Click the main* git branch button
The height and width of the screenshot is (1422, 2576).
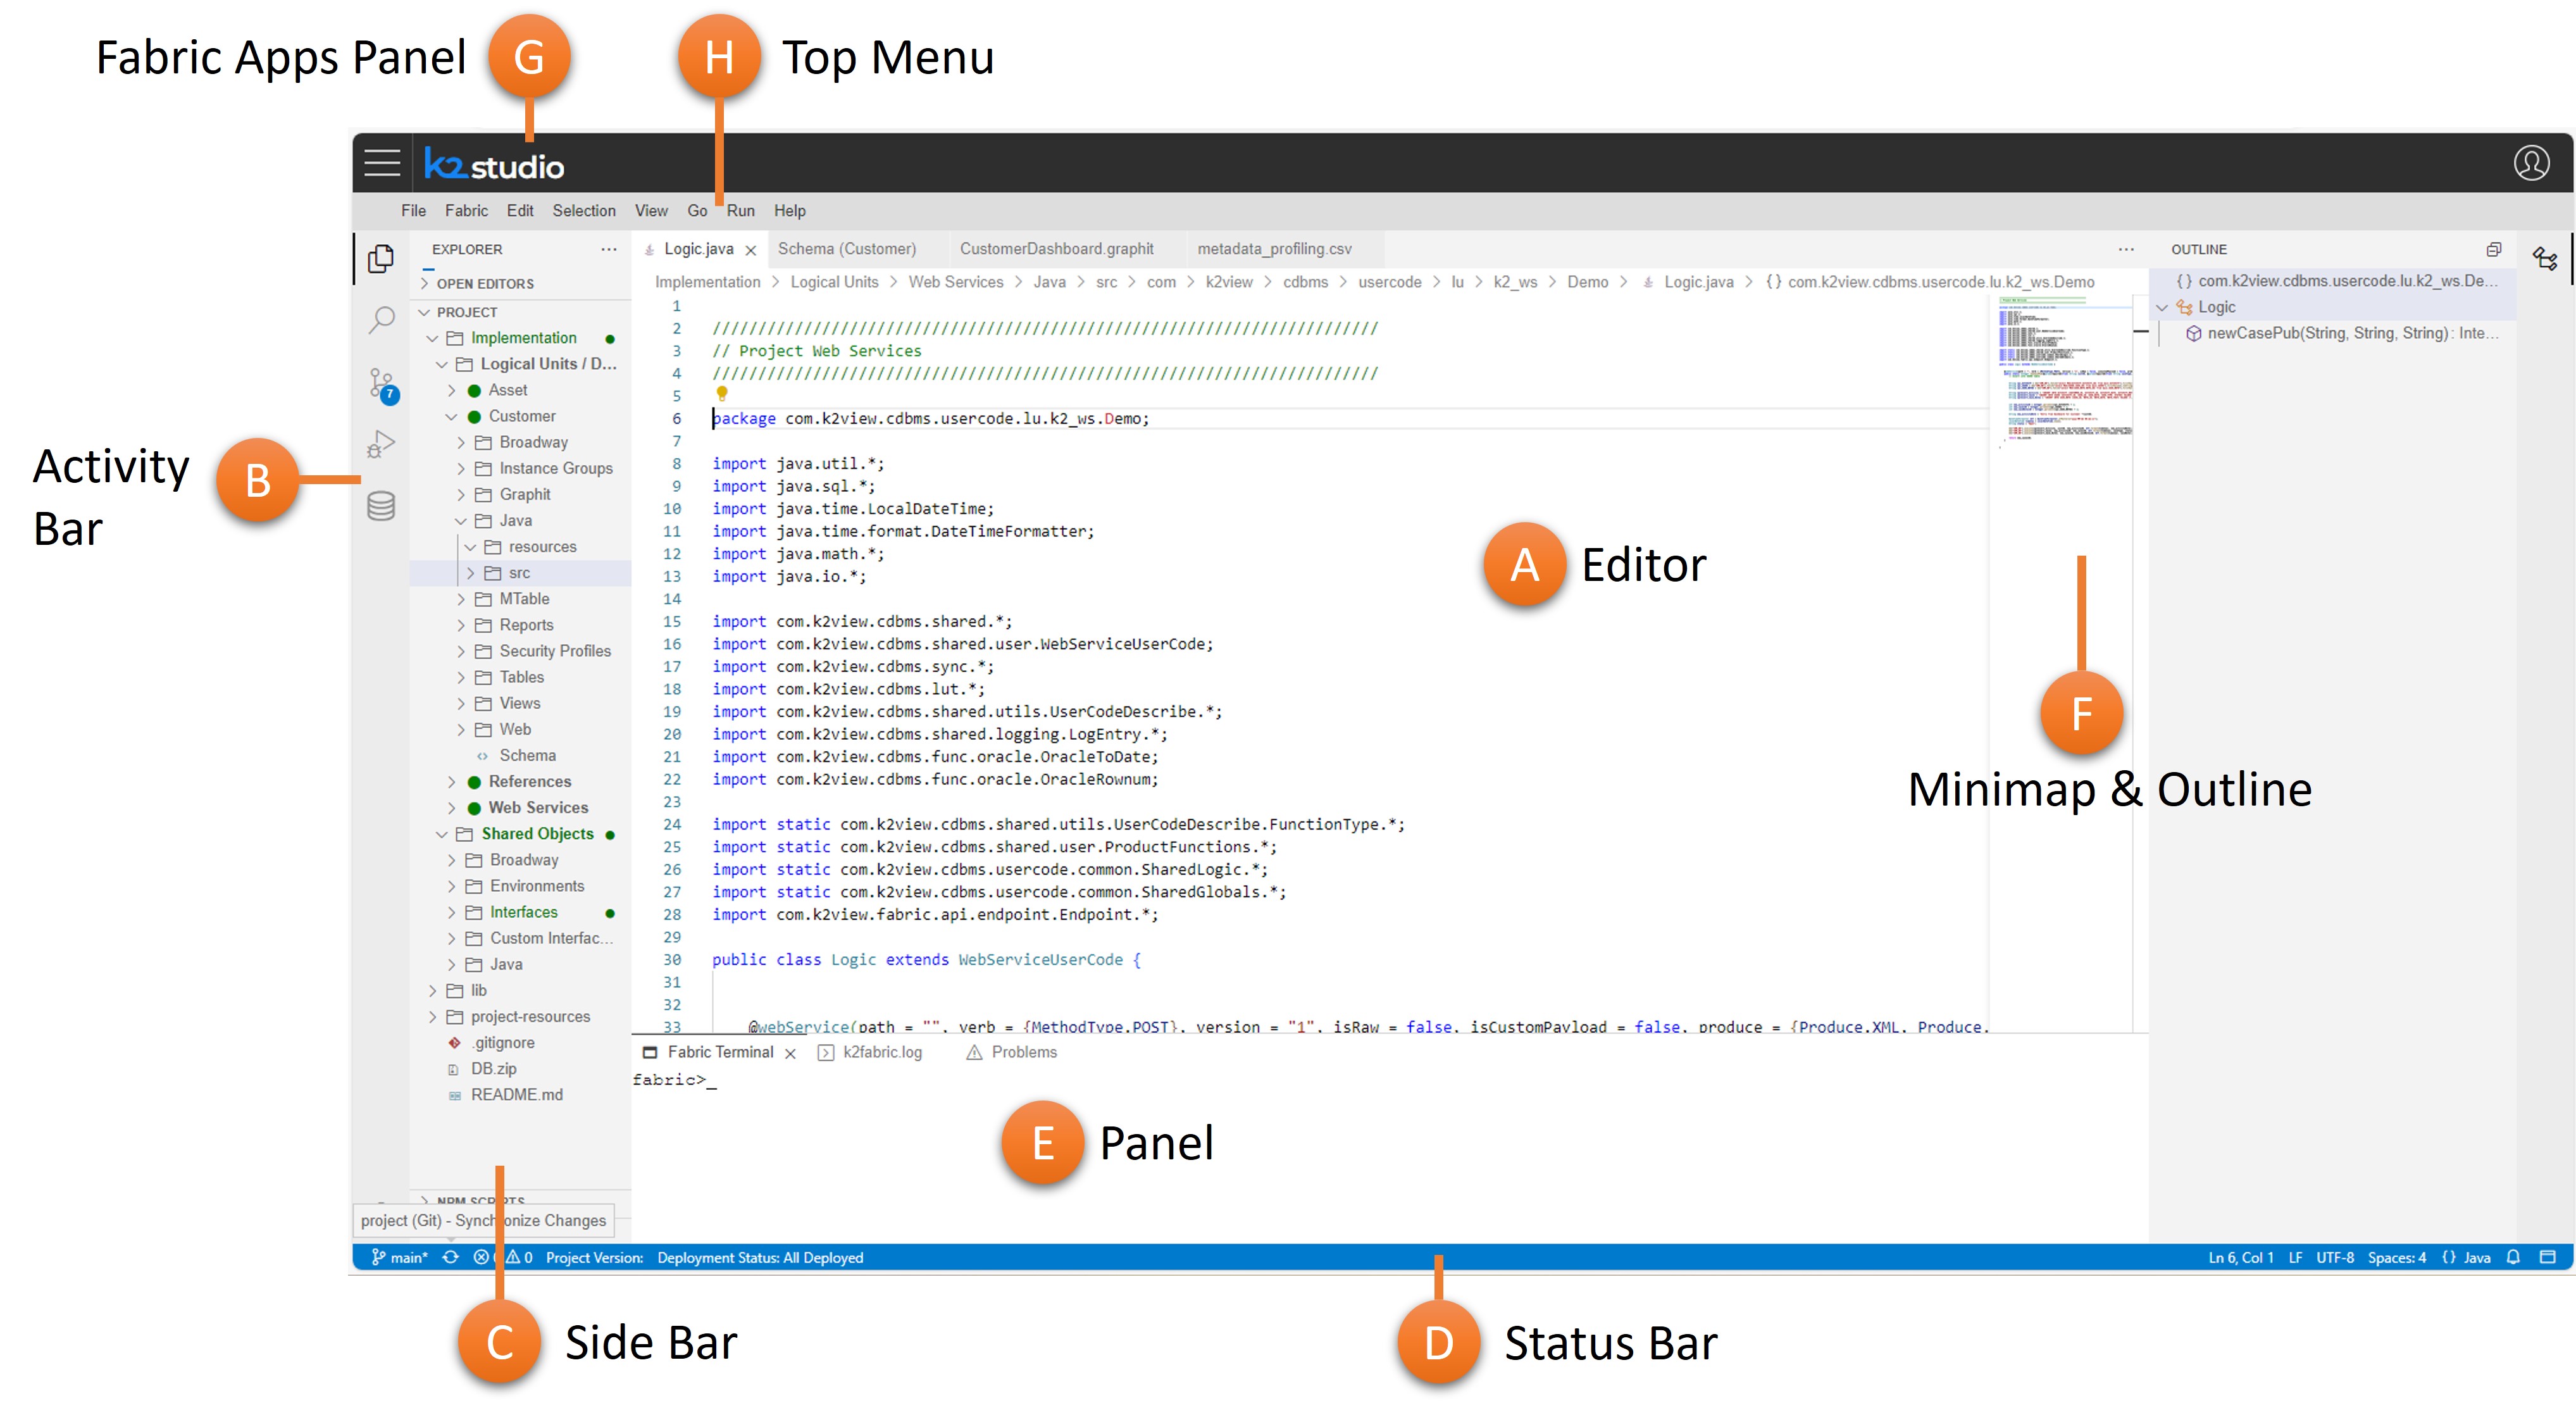(x=400, y=1257)
